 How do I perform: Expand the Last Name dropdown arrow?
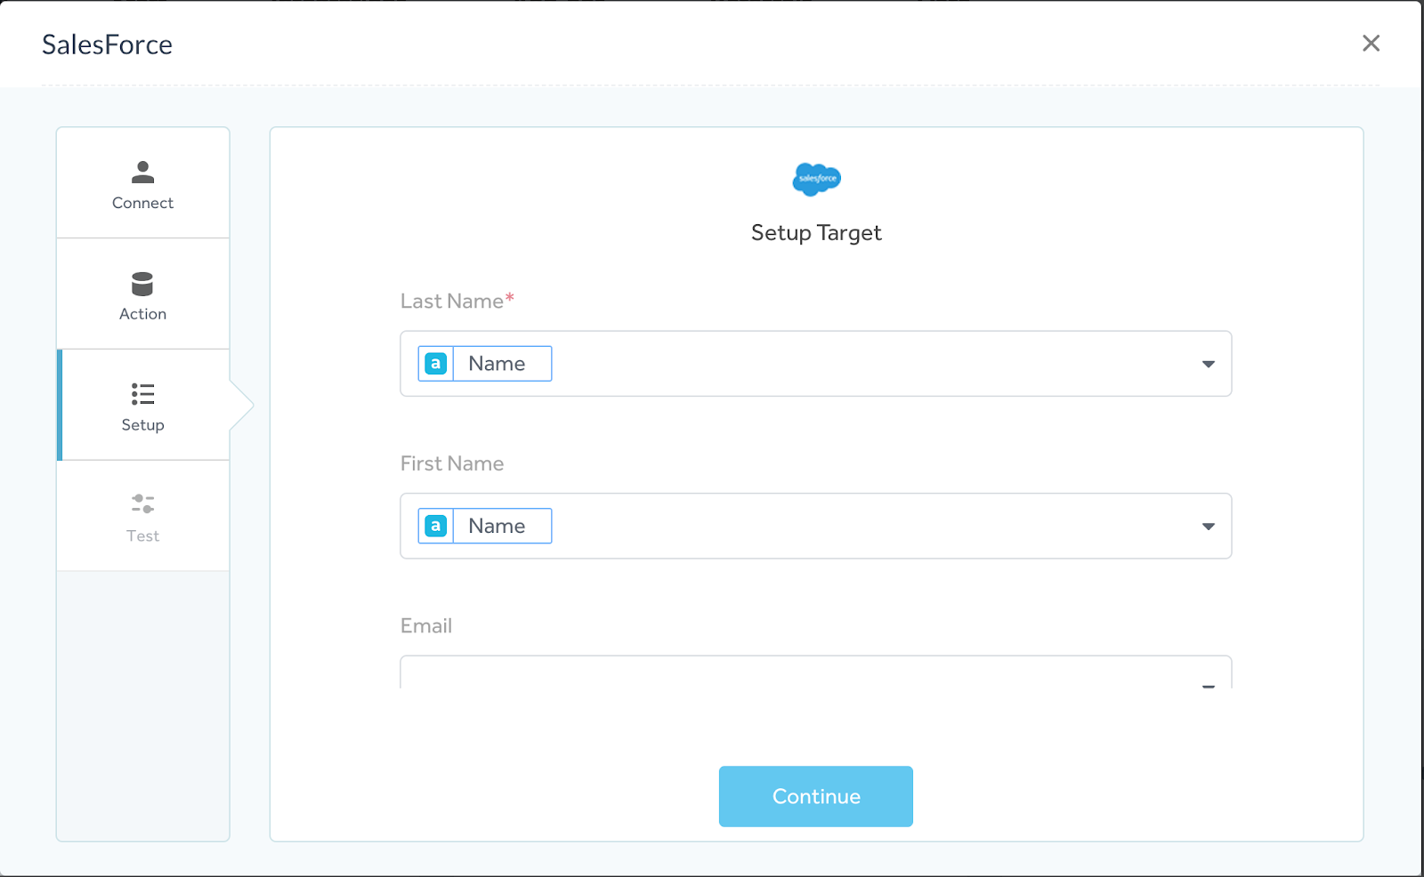[x=1208, y=364]
